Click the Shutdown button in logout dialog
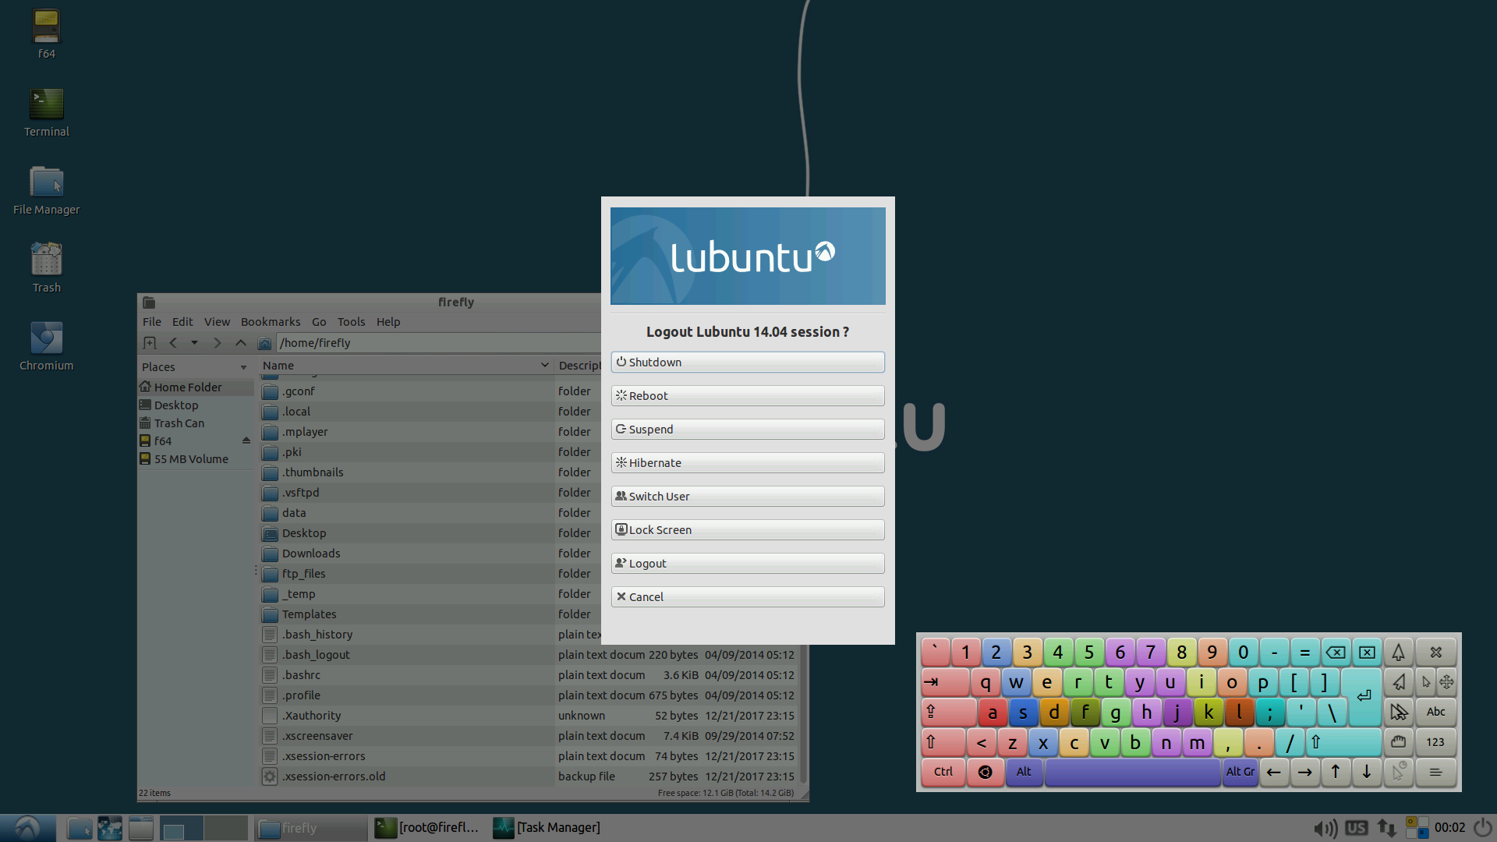Viewport: 1497px width, 842px height. pyautogui.click(x=748, y=363)
